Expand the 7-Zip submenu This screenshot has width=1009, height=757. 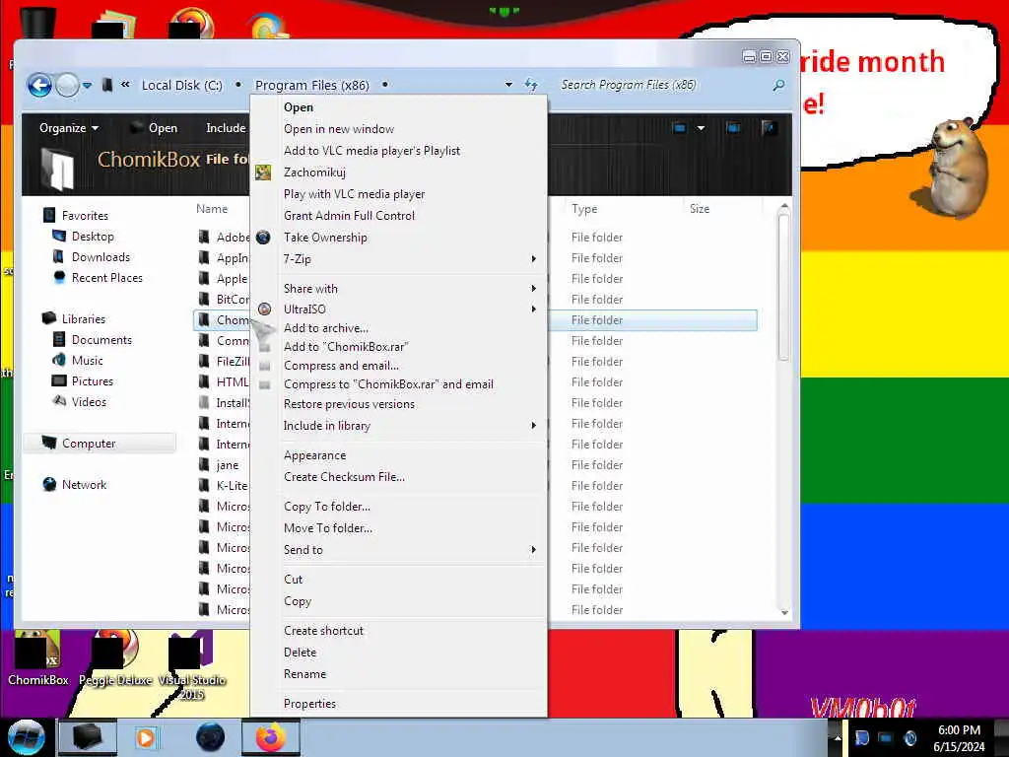click(399, 259)
